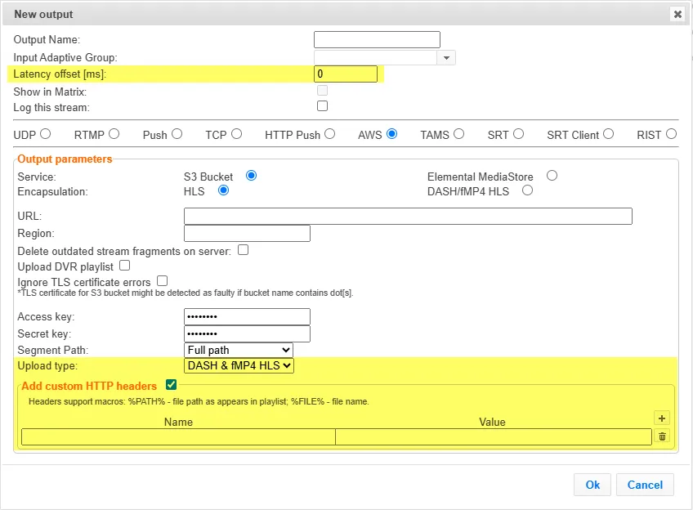Open the Upload type dropdown

(239, 365)
